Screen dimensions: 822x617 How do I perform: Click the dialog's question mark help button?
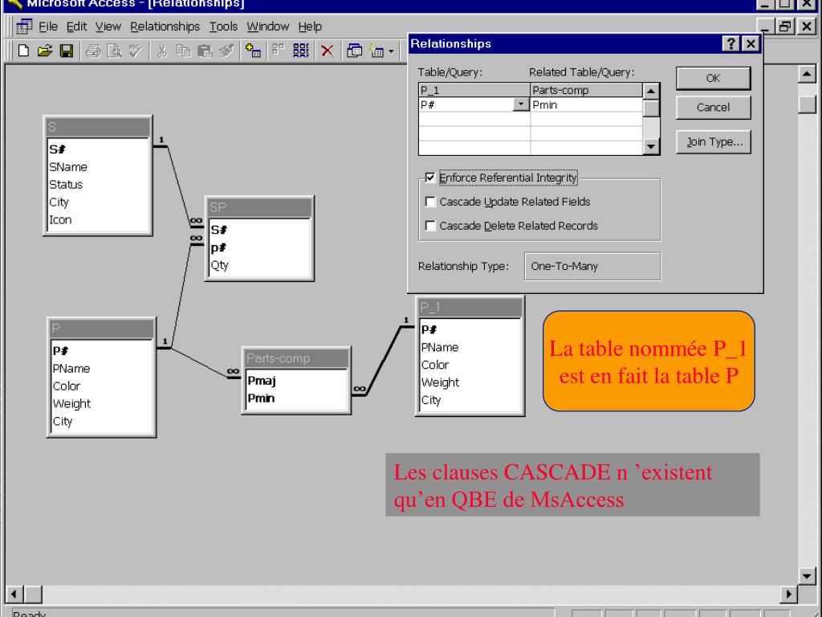point(730,43)
